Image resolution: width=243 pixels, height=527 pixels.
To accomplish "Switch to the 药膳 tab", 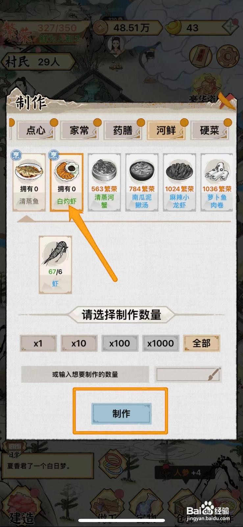I will (123, 130).
